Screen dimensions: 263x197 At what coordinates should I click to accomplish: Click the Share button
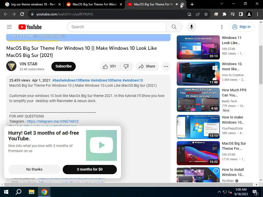tap(147, 66)
